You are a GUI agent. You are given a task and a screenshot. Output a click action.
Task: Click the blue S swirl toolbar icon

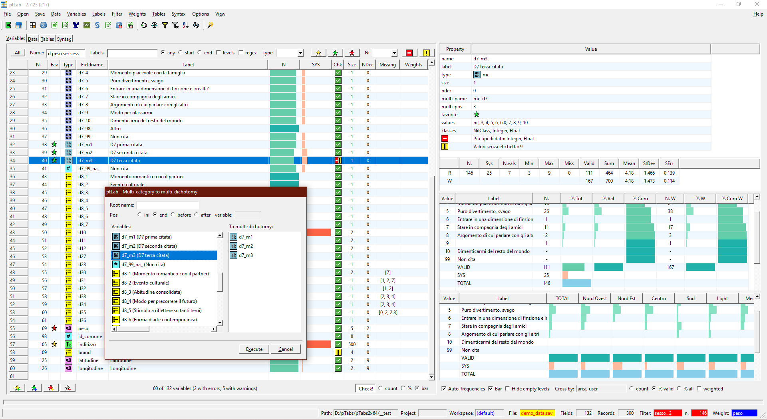[x=97, y=25]
